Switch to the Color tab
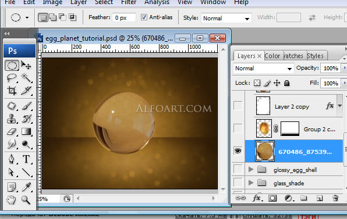Screen dimensions: 347x219 [x=272, y=56]
